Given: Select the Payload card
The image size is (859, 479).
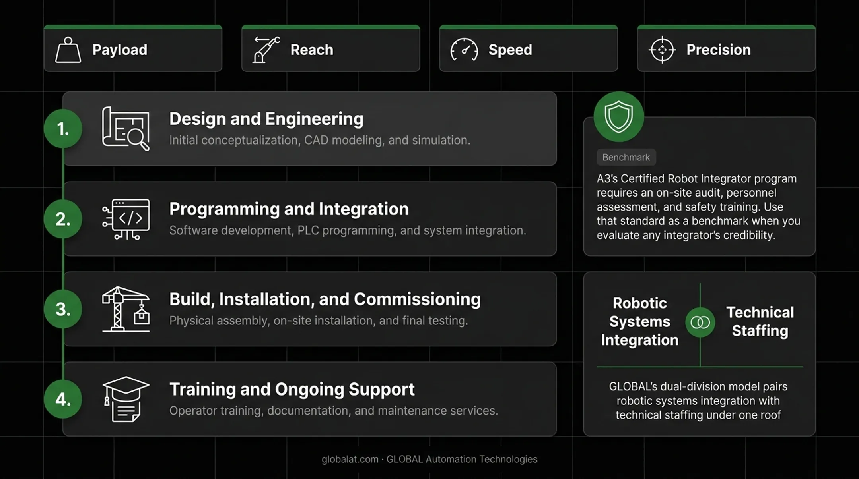Looking at the screenshot, I should pos(133,48).
